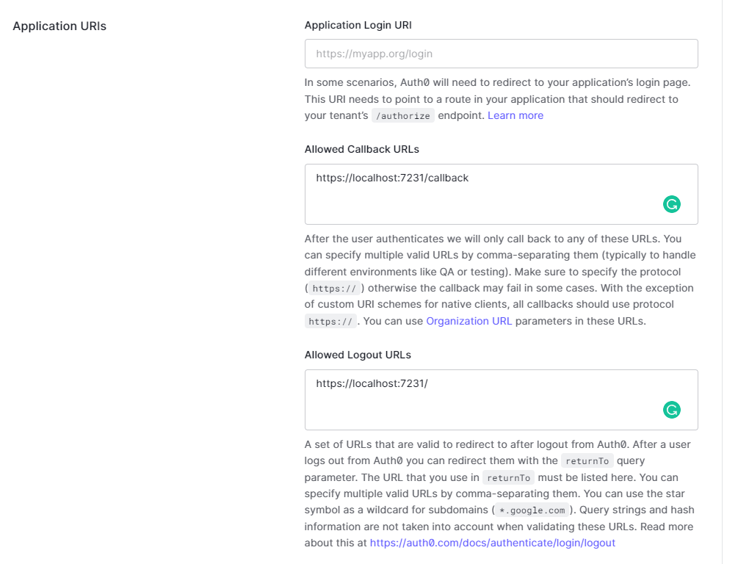Click the Allowed Logout URLs label
Screen dimensions: 738x564
[x=358, y=355]
